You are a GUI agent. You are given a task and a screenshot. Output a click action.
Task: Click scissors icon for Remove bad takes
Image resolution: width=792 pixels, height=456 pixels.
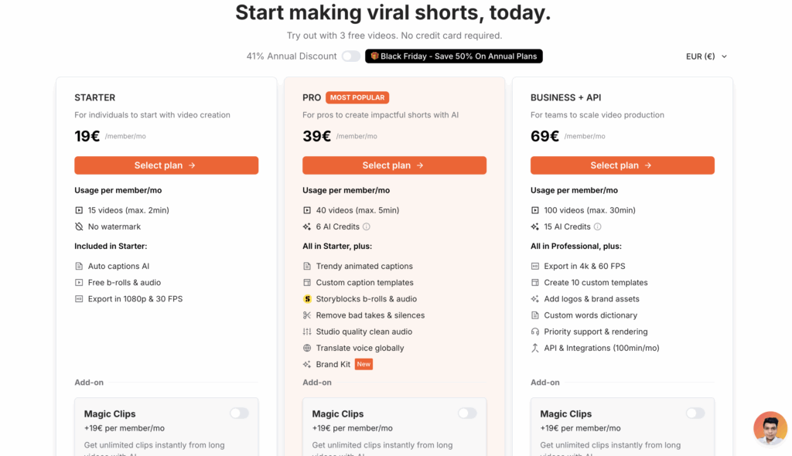click(x=307, y=315)
